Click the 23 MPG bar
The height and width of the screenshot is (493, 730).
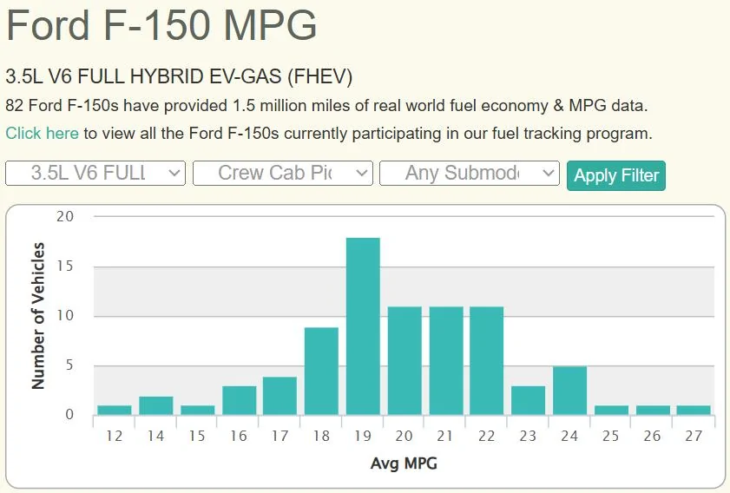click(x=528, y=400)
